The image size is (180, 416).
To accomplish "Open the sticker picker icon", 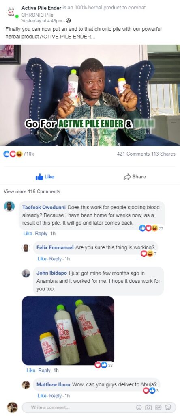I will [x=168, y=407].
